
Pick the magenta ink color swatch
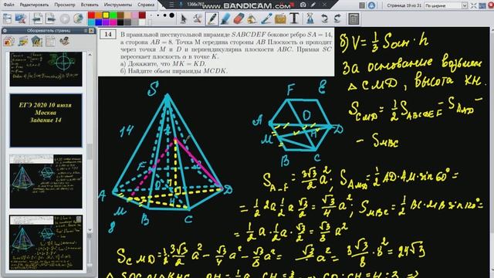(x=113, y=22)
